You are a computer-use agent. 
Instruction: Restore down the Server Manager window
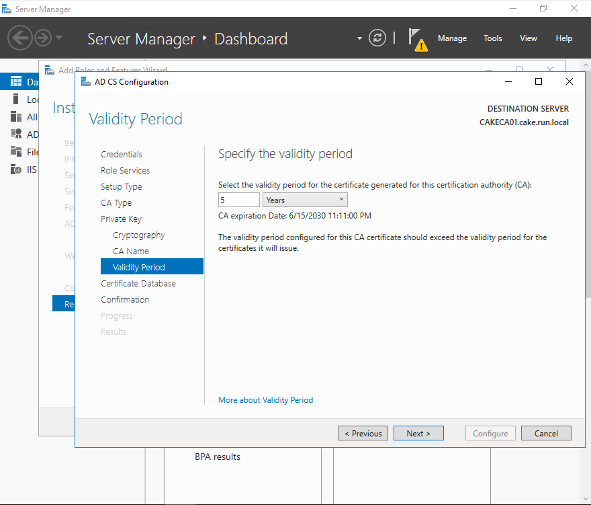coord(543,8)
